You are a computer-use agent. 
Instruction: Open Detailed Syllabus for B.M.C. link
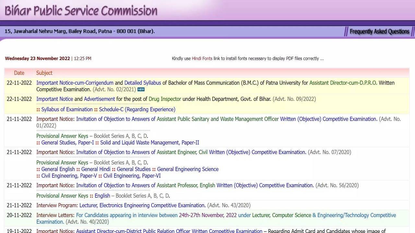tap(142, 83)
